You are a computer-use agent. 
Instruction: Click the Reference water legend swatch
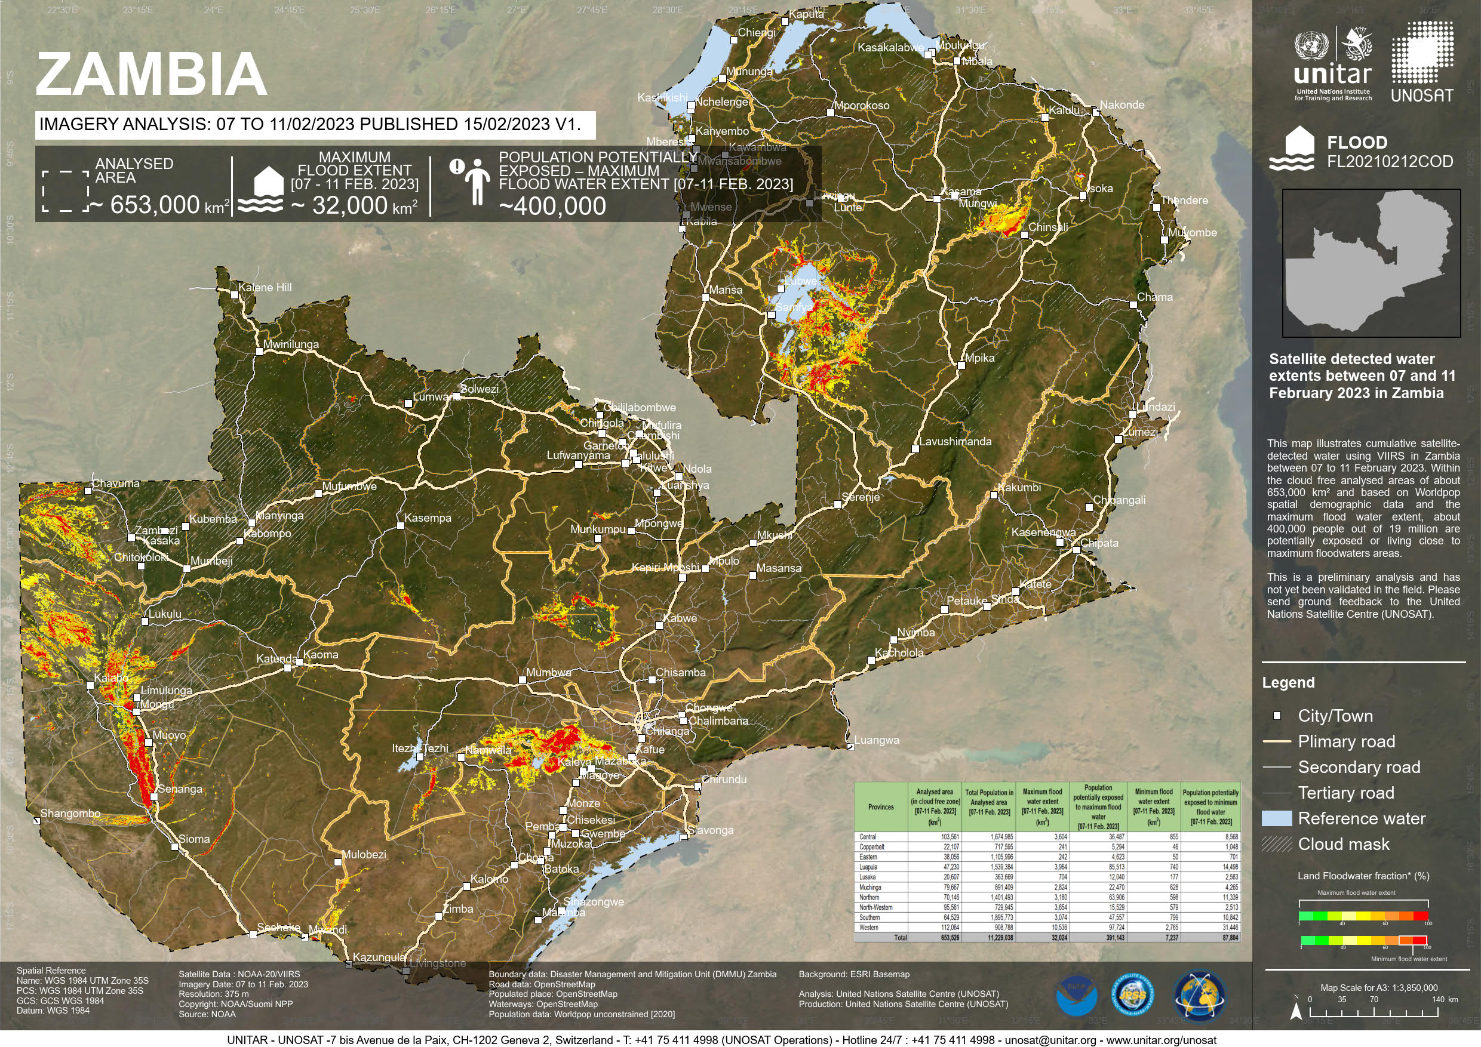[x=1277, y=818]
